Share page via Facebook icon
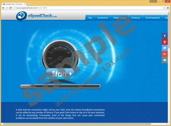The width and height of the screenshot is (171, 126). coord(165,36)
